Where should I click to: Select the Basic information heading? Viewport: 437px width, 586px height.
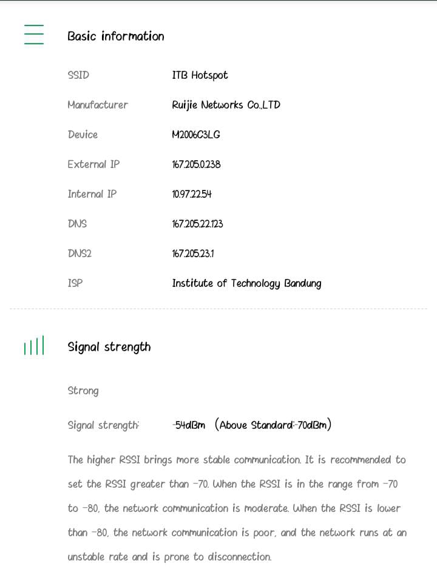(115, 36)
